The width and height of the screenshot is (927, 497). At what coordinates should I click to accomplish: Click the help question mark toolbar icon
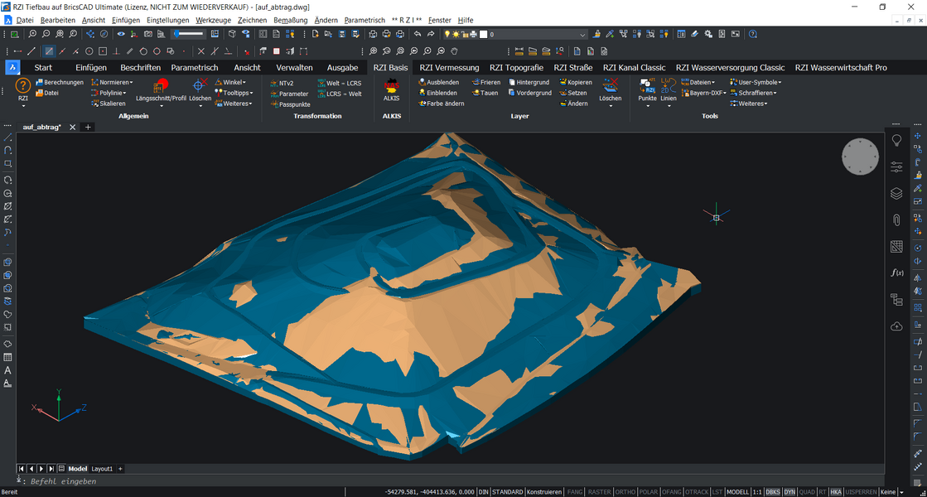tap(752, 34)
